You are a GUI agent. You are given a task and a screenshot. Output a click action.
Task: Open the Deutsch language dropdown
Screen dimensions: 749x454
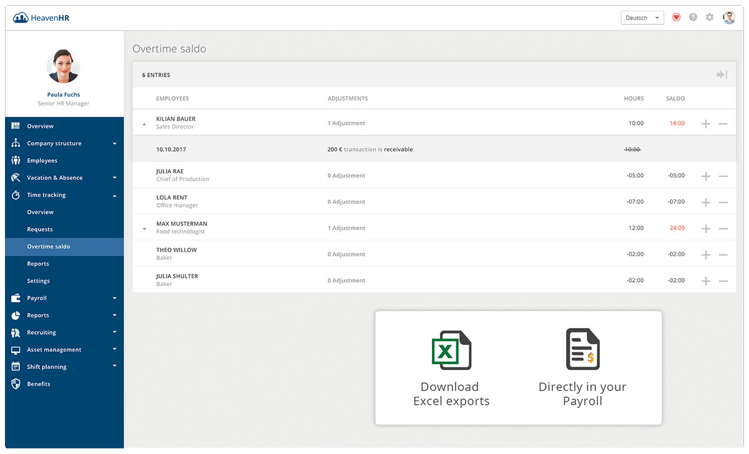pyautogui.click(x=642, y=17)
